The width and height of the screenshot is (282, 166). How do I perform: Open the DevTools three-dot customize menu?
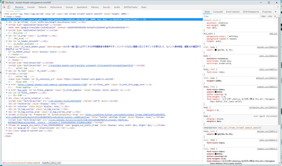point(278,7)
